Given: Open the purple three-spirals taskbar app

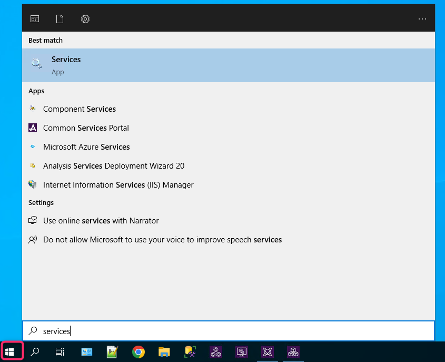Looking at the screenshot, I should click(x=216, y=352).
